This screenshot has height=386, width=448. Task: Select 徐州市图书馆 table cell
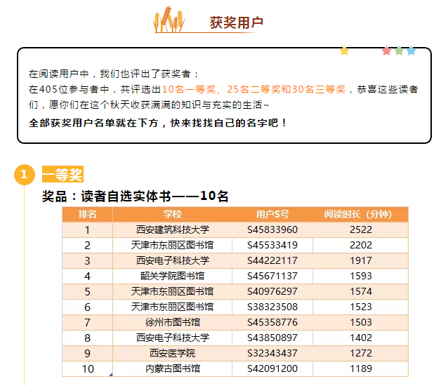173,322
